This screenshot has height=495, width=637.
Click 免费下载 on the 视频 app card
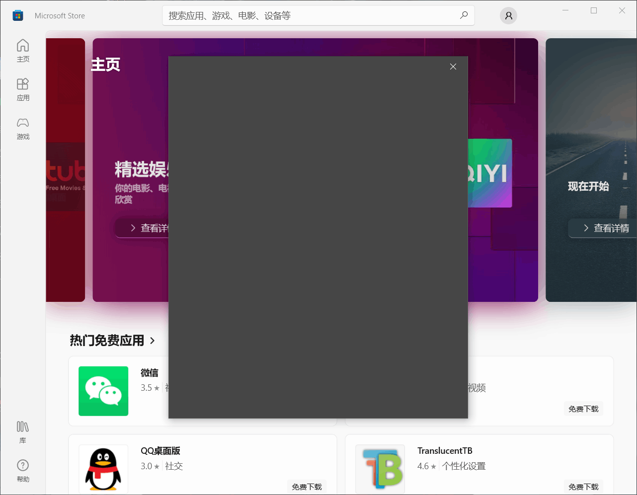583,409
